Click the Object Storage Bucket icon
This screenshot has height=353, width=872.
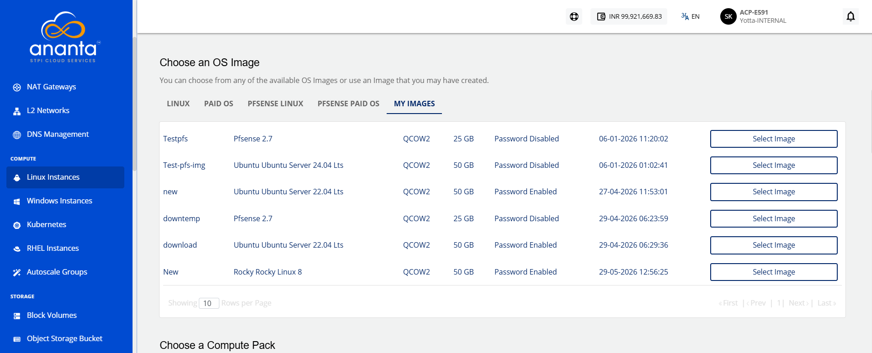pos(17,339)
